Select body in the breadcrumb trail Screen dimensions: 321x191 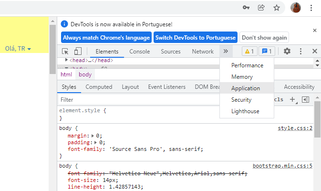point(85,74)
